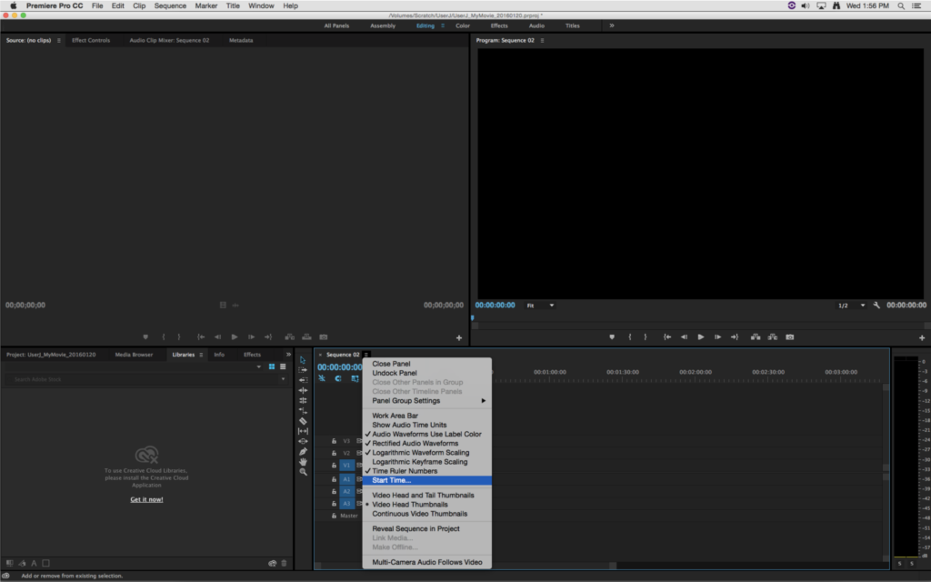The image size is (931, 582).
Task: Switch Libraries panel to grid view
Action: click(x=272, y=366)
